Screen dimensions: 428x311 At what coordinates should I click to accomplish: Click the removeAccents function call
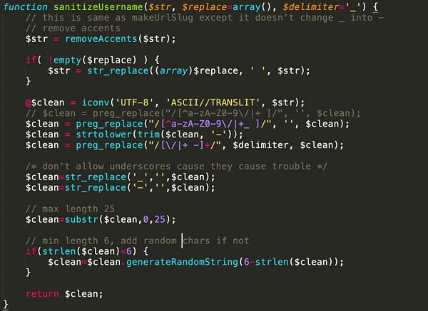click(x=101, y=38)
